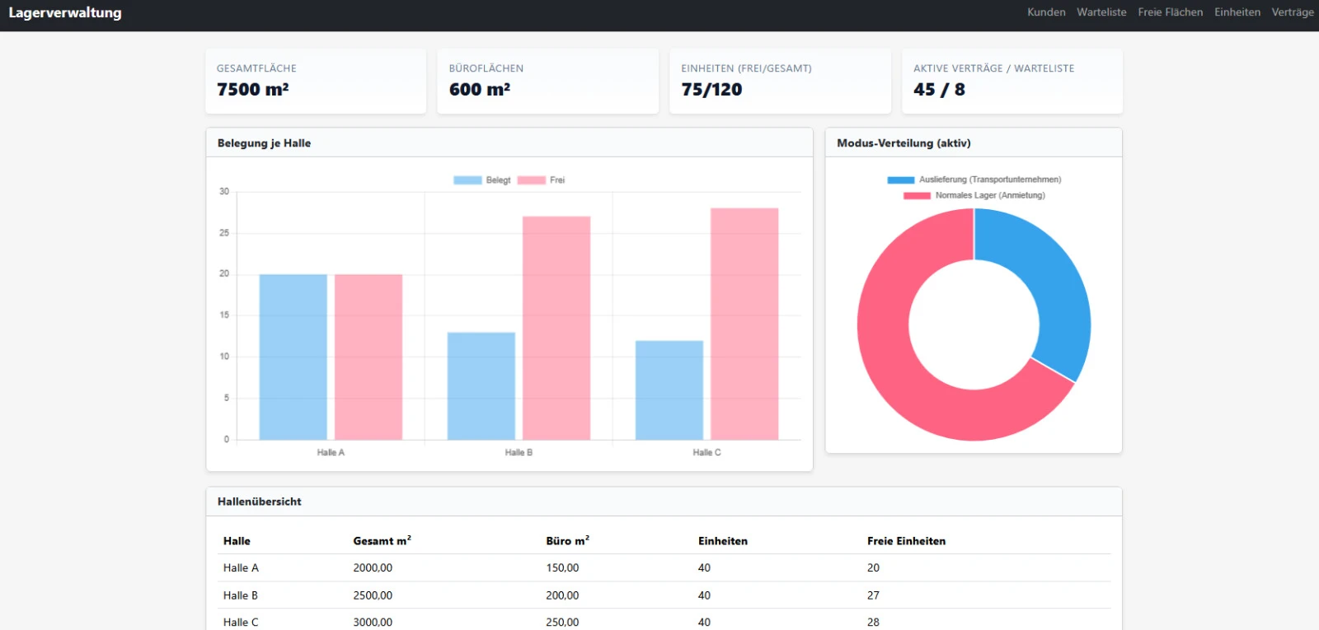Click the blue Belegt bar for Halle C
This screenshot has height=630, width=1319.
[669, 390]
